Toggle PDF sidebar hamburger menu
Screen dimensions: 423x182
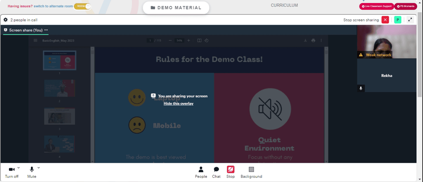pyautogui.click(x=36, y=41)
